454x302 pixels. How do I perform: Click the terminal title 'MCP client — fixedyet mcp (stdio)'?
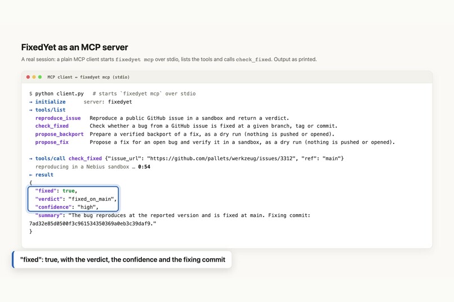click(x=88, y=77)
